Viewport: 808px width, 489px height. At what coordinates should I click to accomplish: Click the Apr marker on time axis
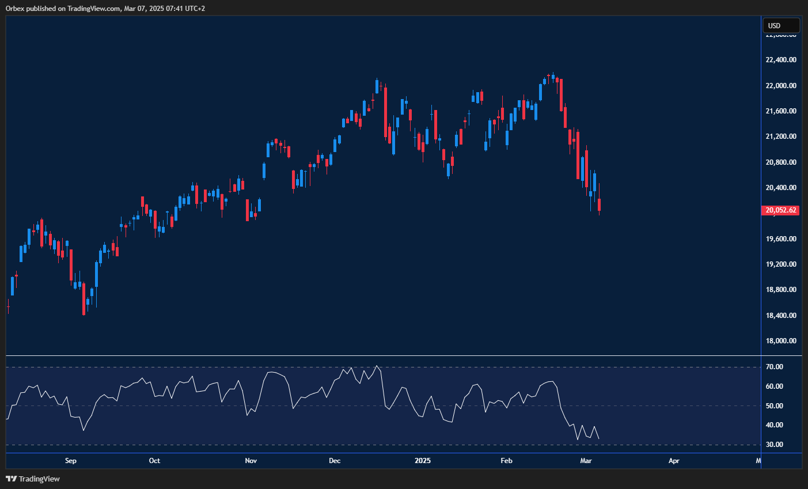[674, 461]
